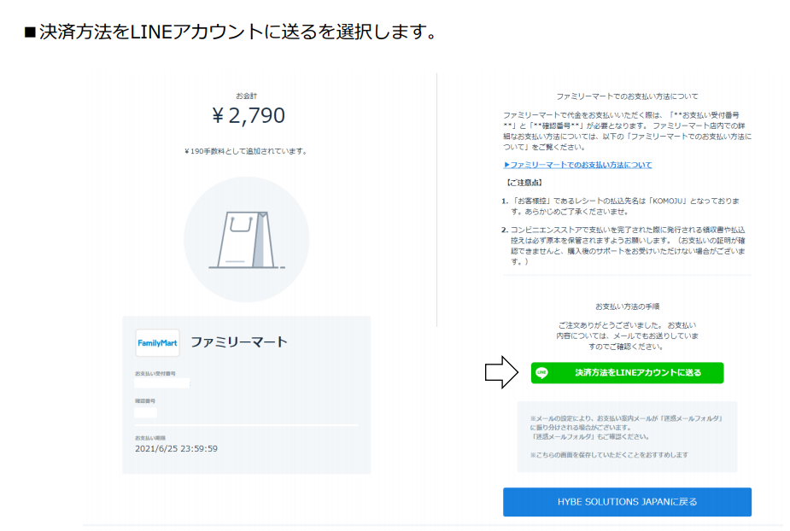Click the お支払い方法の手順 heading
Viewport: 790px width, 531px height.
tap(627, 306)
